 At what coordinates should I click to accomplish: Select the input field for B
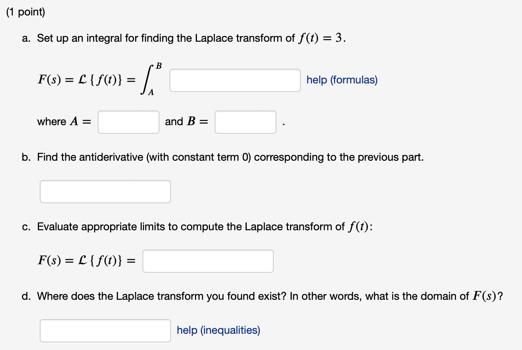pos(245,122)
